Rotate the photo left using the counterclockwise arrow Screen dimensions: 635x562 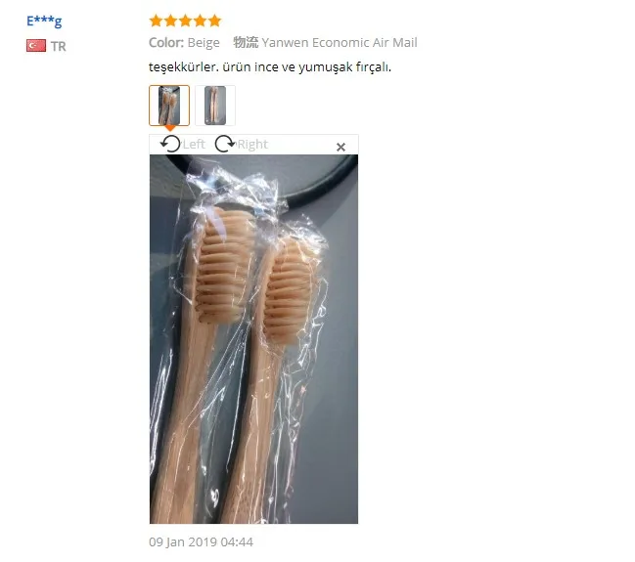pos(170,144)
